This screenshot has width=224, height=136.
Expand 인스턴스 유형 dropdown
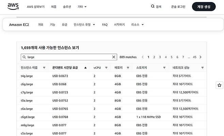[x=84, y=25]
